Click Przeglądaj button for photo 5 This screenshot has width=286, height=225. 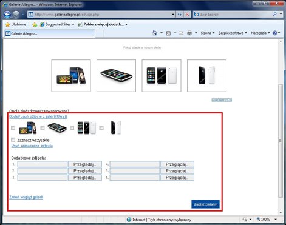tap(177, 171)
